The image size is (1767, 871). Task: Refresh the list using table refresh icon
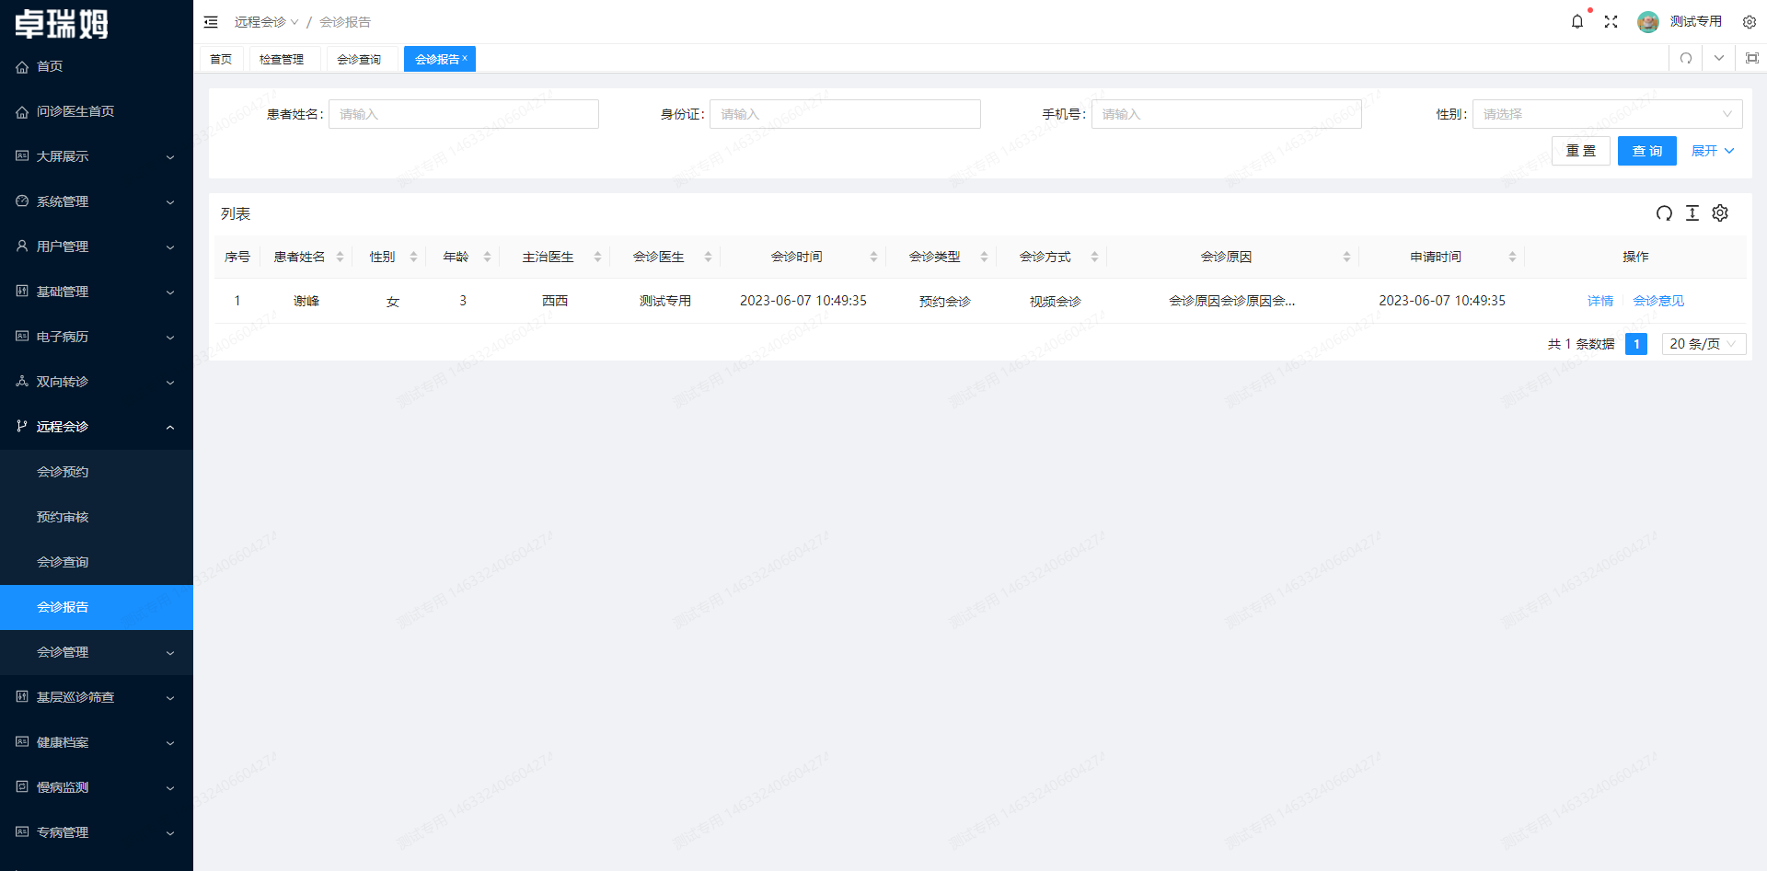pyautogui.click(x=1664, y=213)
